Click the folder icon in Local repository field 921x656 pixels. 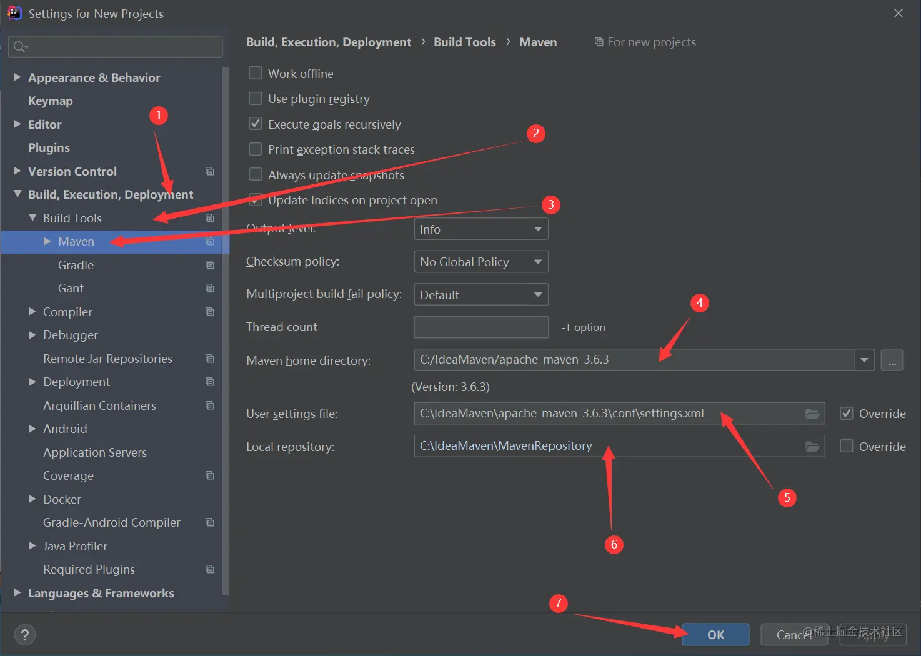click(812, 446)
